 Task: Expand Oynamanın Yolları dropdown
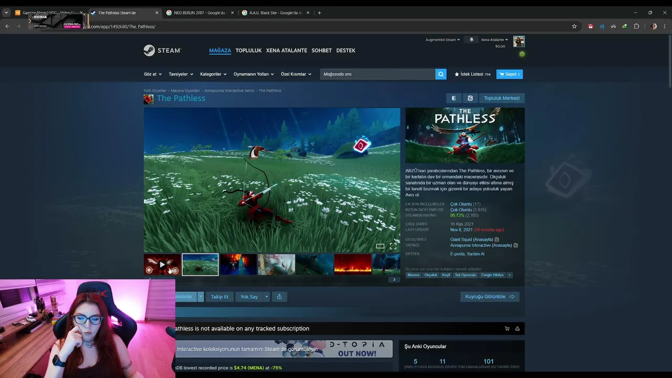tap(254, 74)
